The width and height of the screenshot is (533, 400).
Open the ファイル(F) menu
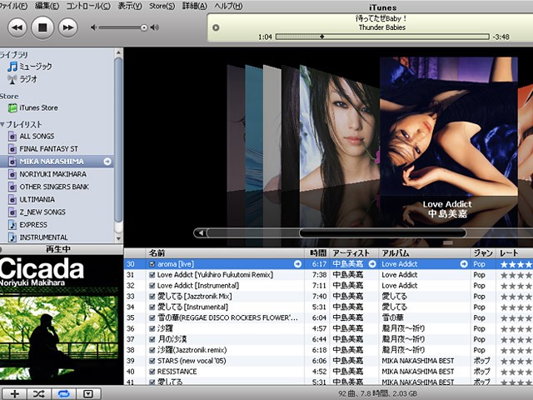coord(13,6)
